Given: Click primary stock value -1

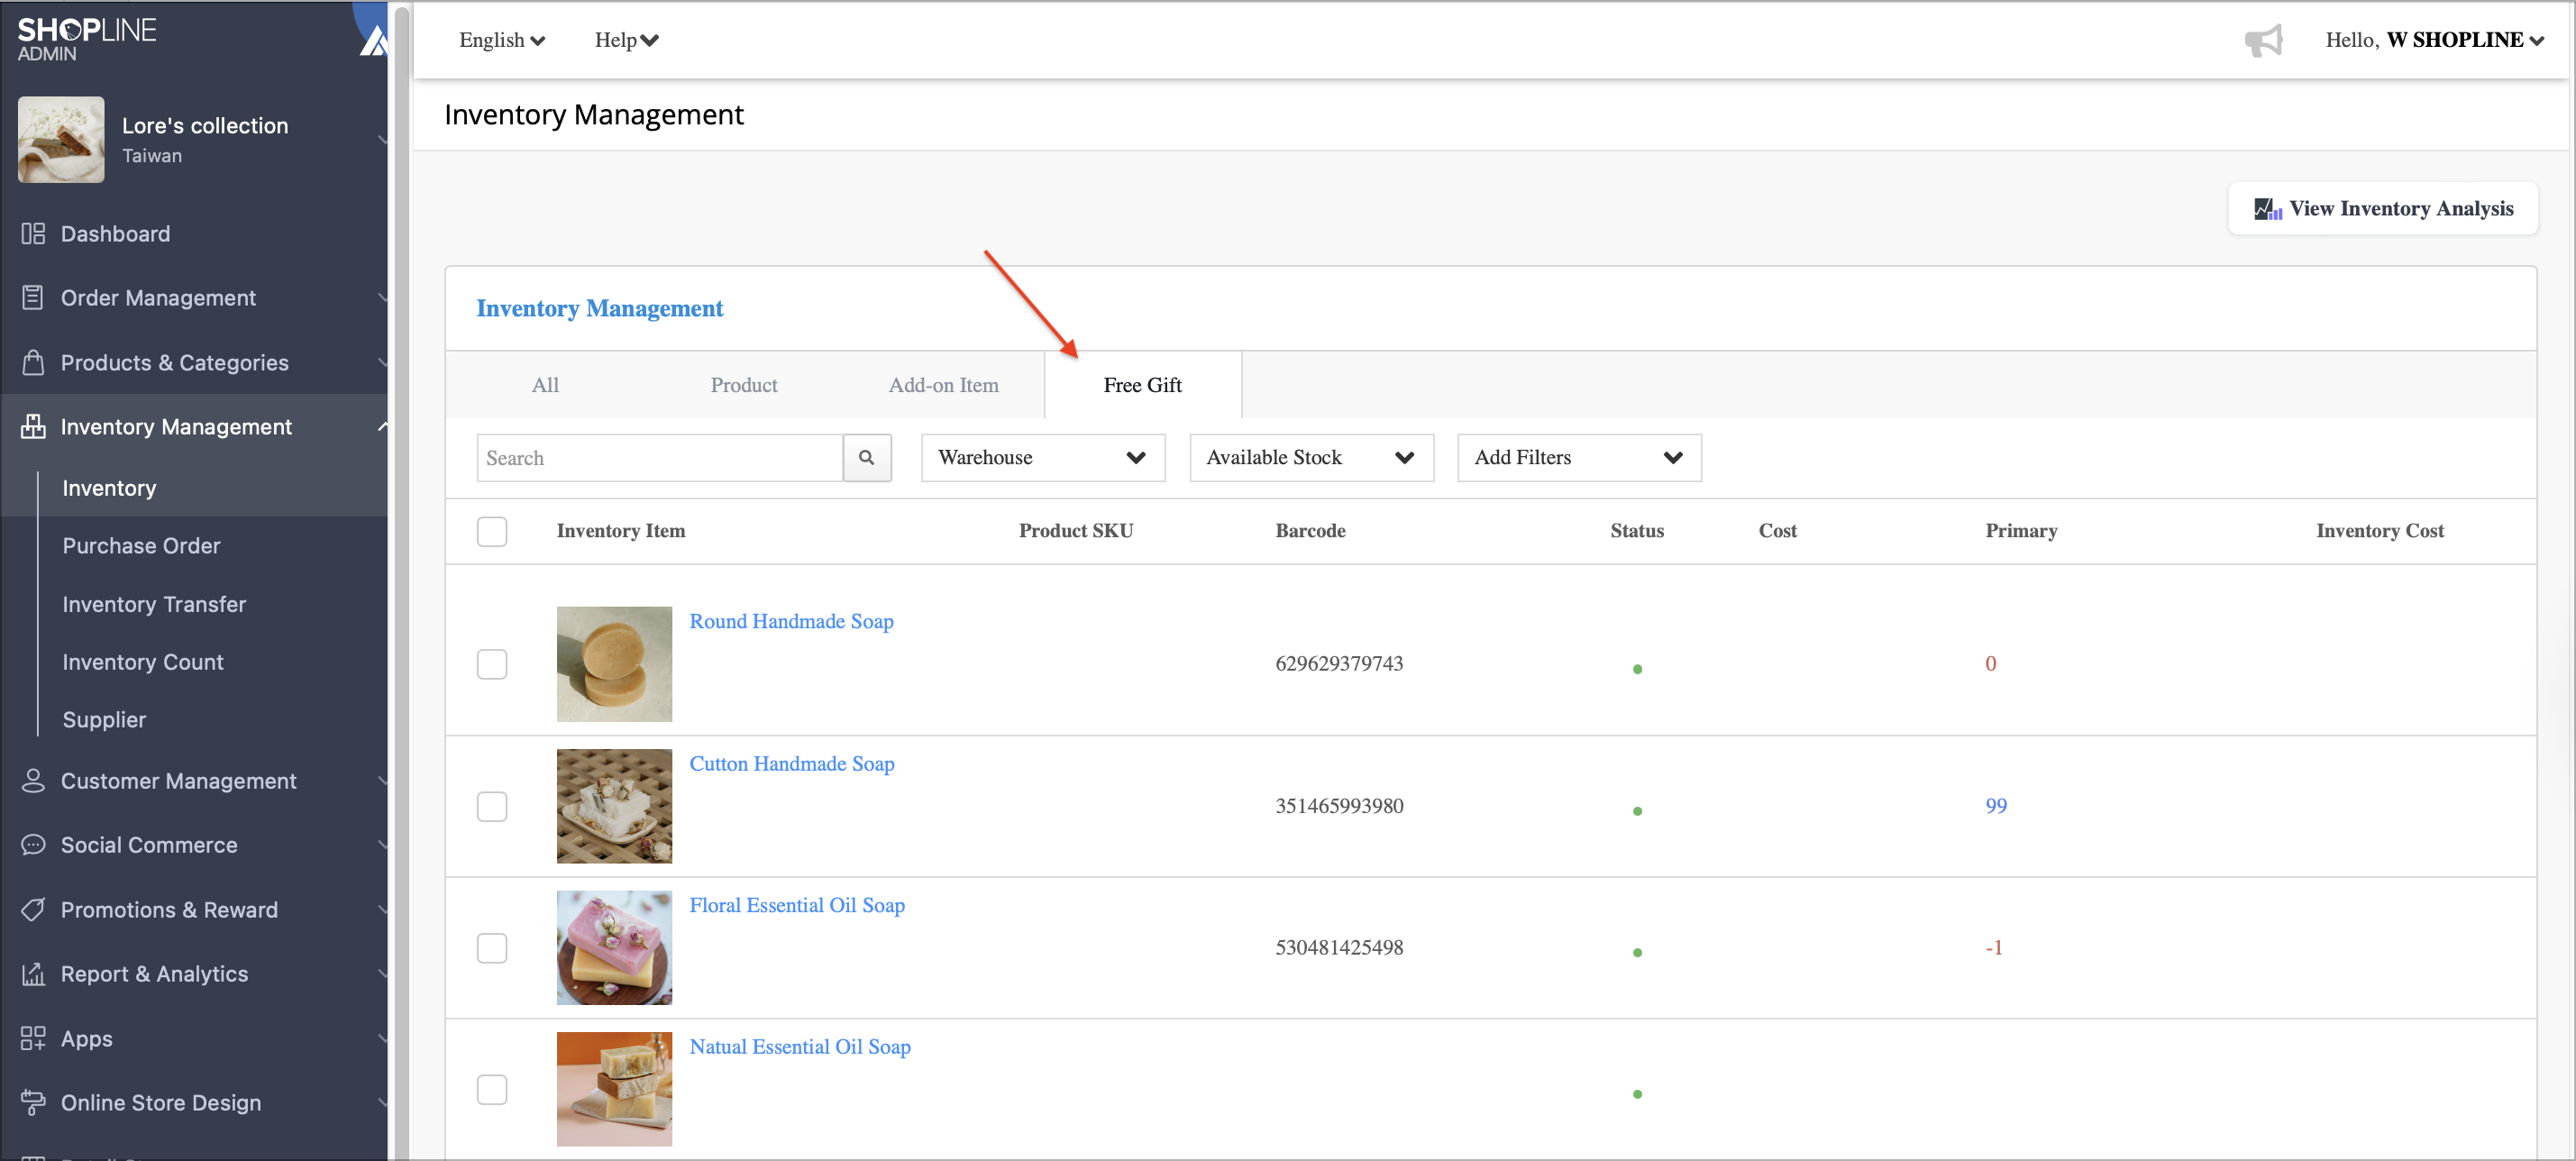Looking at the screenshot, I should coord(1993,947).
